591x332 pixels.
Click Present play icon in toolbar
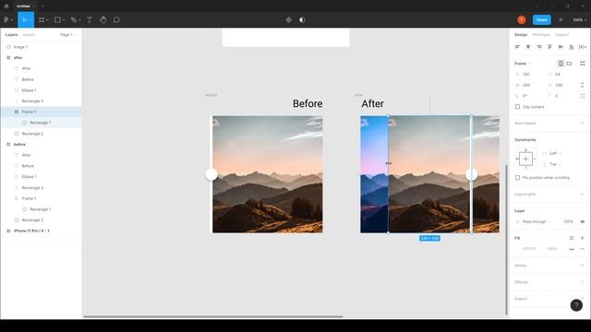tap(561, 20)
